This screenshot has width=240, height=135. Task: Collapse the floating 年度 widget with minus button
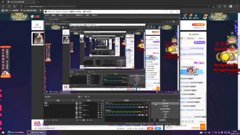tap(232, 33)
